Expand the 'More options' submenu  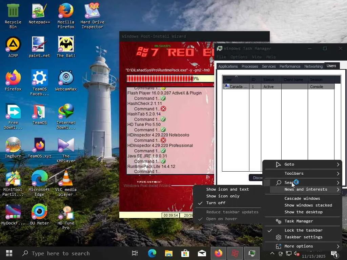[302, 246]
